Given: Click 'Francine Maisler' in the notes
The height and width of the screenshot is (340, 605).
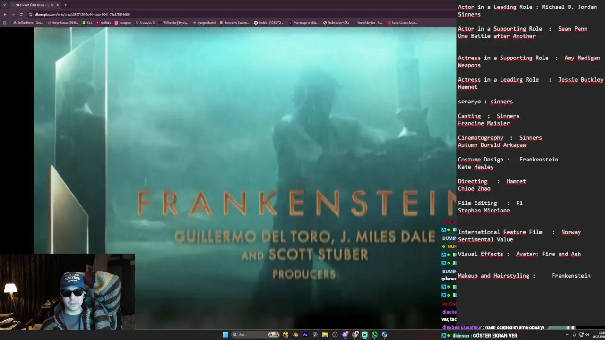Looking at the screenshot, I should click(484, 123).
